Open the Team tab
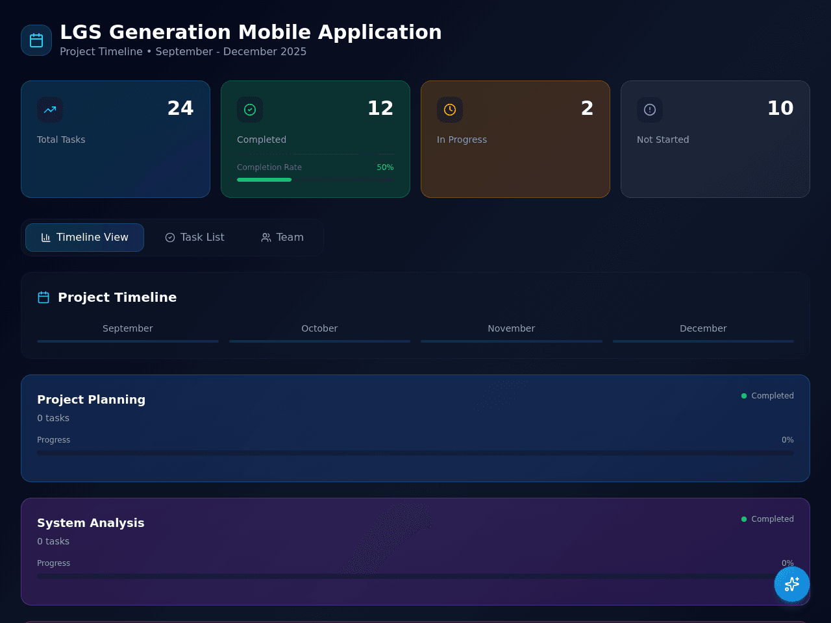The image size is (831, 623). tap(282, 238)
